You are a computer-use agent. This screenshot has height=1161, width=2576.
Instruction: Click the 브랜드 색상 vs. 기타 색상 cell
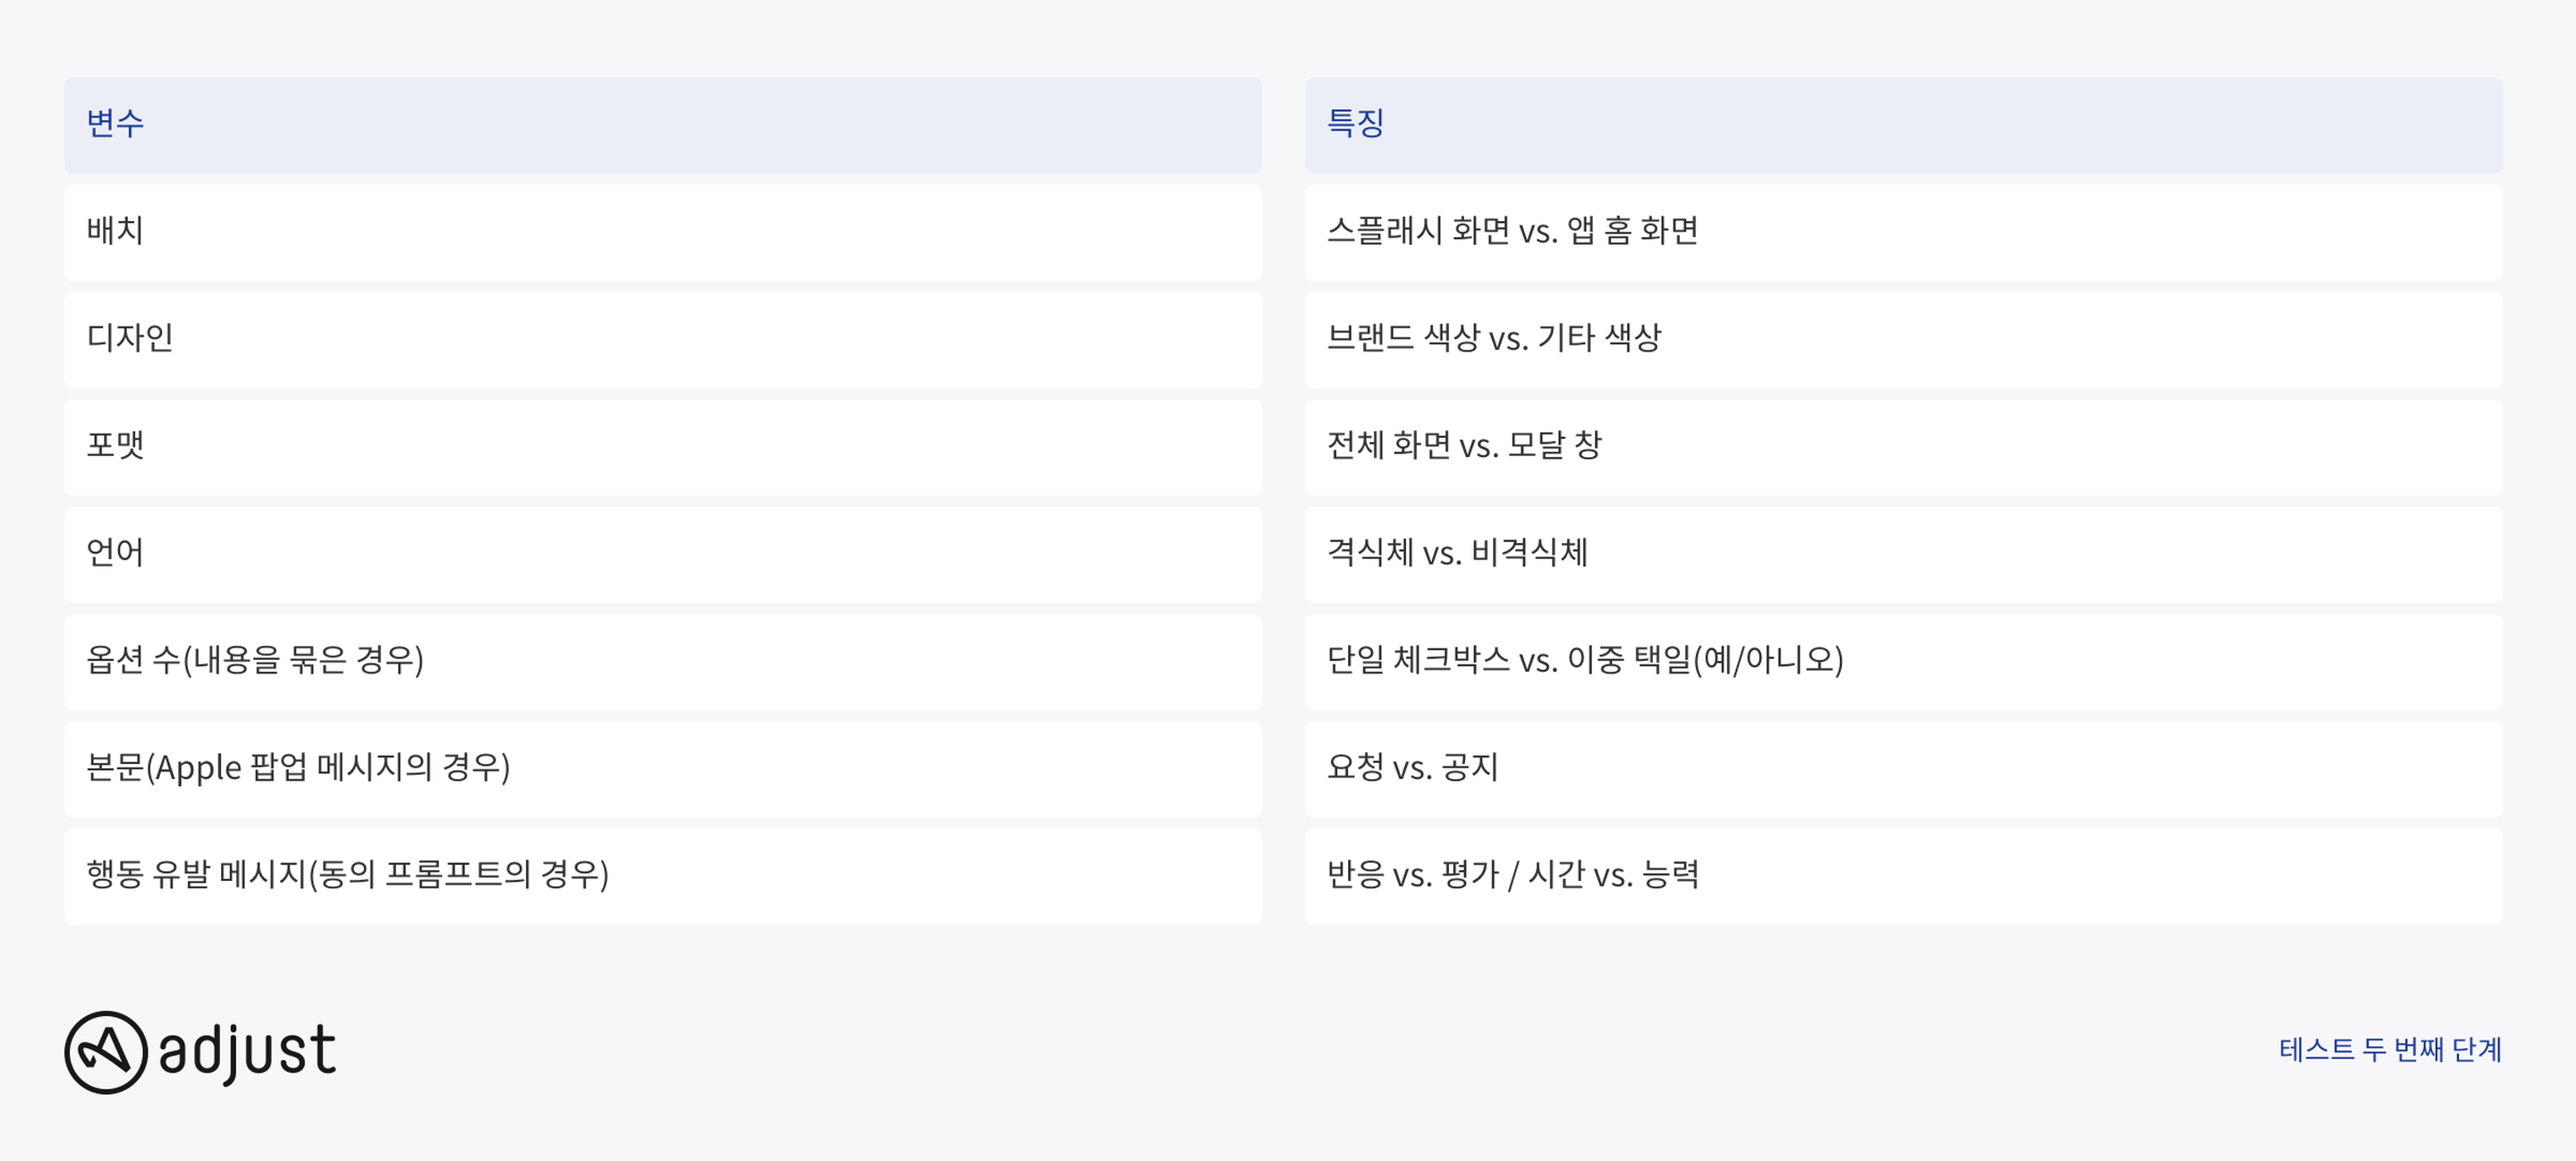tap(1903, 339)
